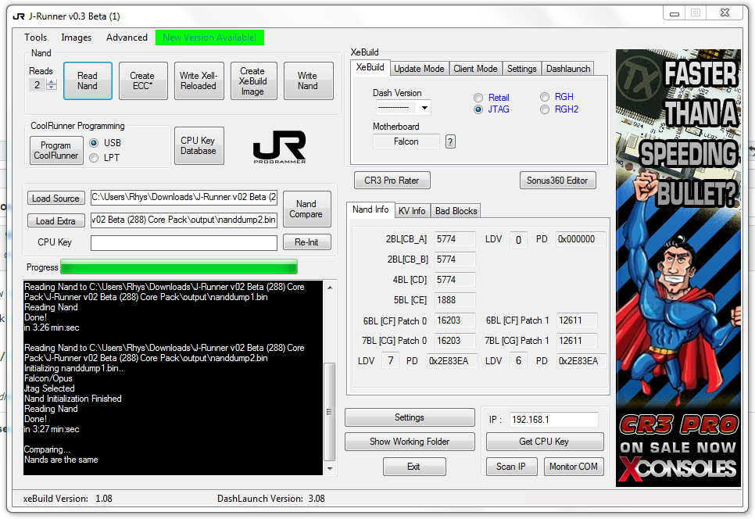Expand the Dash Version dropdown
The width and height of the screenshot is (755, 519).
(424, 107)
